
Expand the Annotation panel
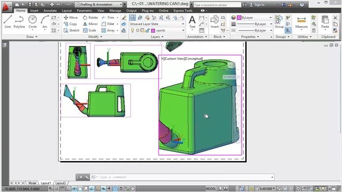click(x=197, y=37)
